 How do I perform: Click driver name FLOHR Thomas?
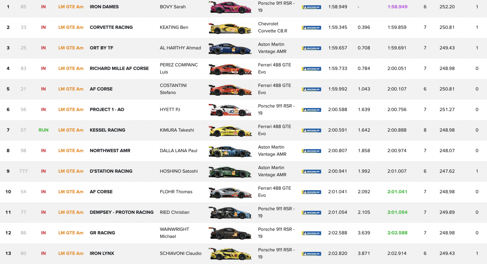(176, 192)
